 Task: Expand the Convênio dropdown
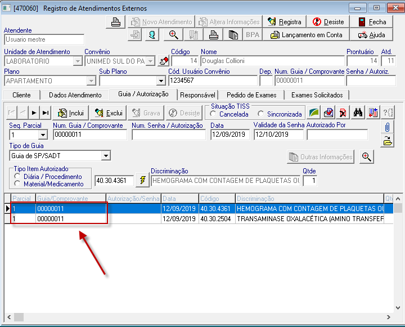[x=150, y=61]
